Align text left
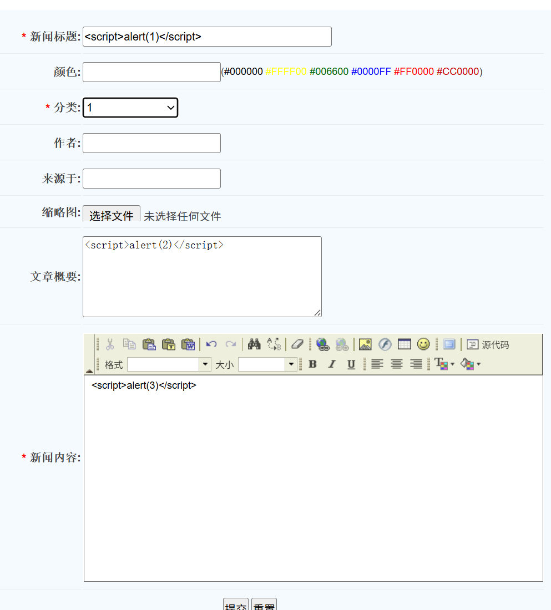The width and height of the screenshot is (551, 610). (377, 364)
